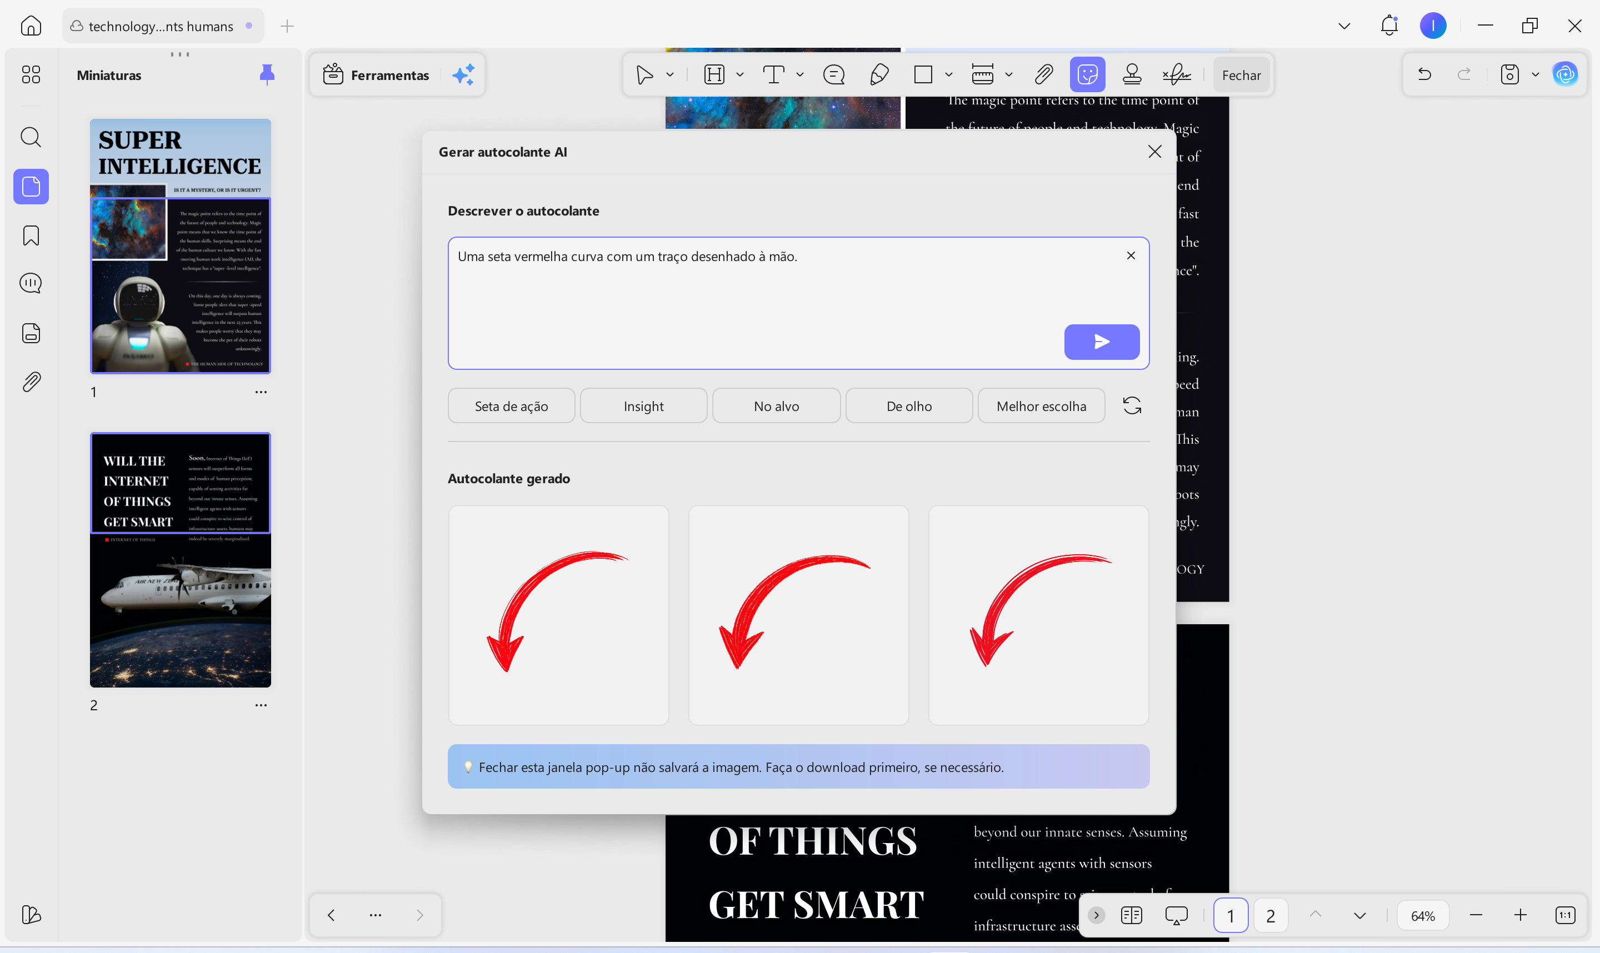The height and width of the screenshot is (953, 1600).
Task: Select the pencil drawing tool
Action: (x=879, y=74)
